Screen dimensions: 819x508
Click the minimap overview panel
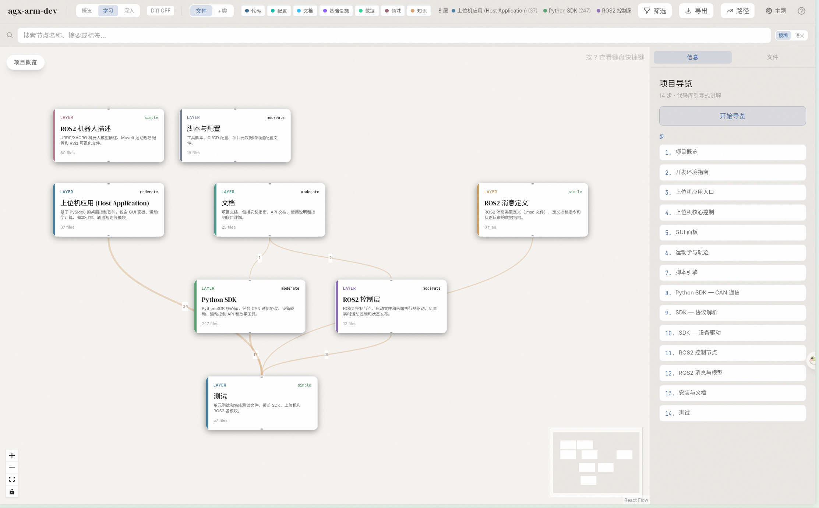pyautogui.click(x=596, y=462)
